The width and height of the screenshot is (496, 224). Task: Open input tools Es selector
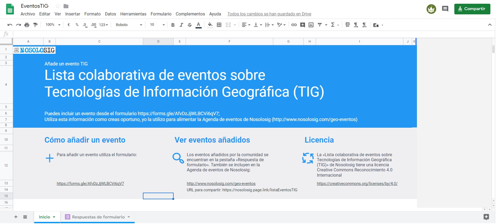(378, 25)
